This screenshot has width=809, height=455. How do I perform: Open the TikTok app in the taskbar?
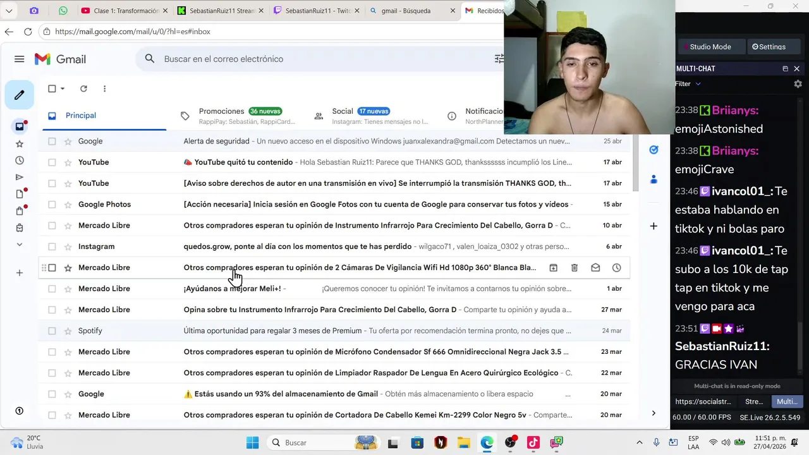click(533, 442)
